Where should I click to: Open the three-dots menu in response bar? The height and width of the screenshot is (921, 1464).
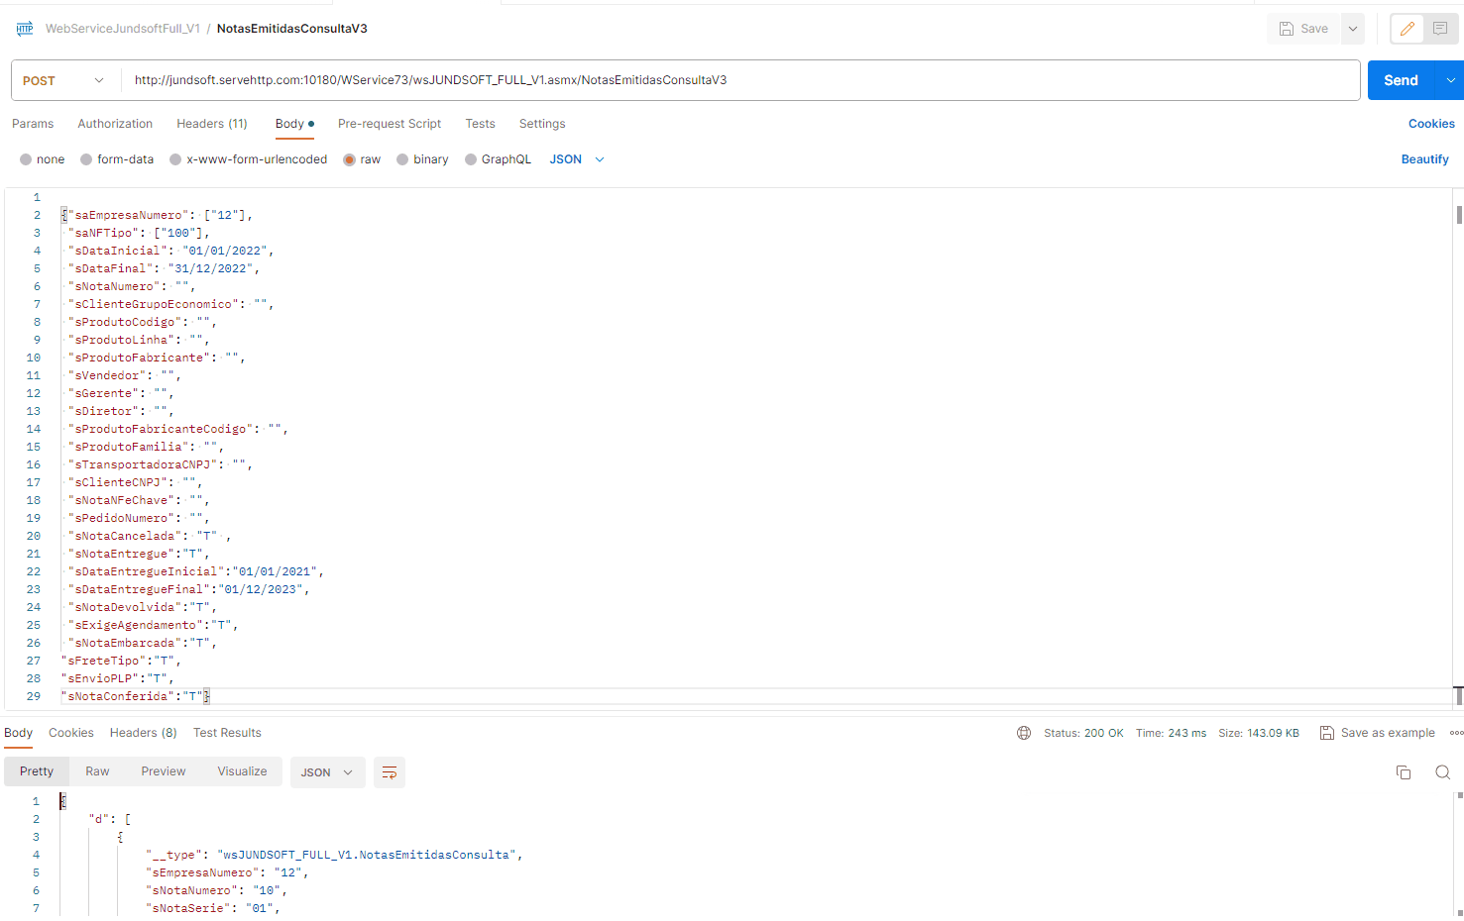coord(1455,733)
